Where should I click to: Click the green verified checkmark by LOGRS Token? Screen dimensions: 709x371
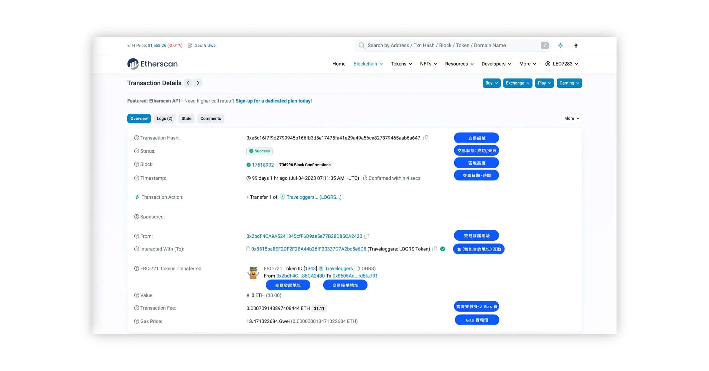443,249
